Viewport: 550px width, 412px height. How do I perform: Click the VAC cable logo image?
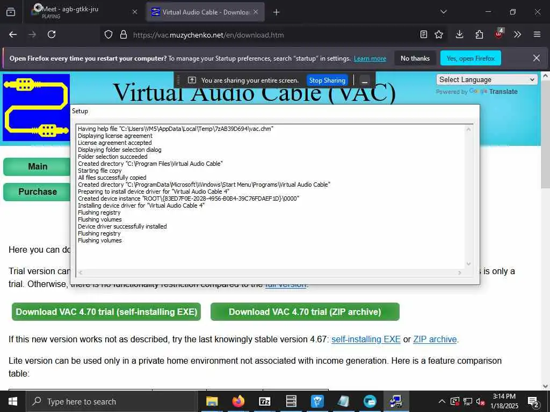click(36, 107)
